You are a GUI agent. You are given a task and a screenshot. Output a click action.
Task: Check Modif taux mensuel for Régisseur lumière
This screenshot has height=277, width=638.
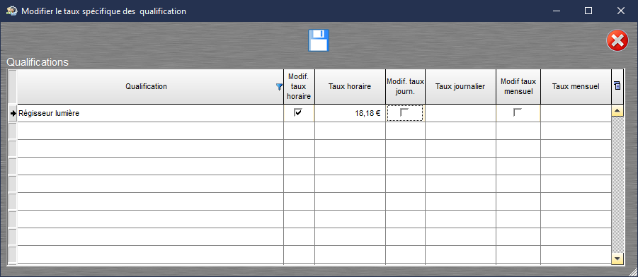[x=517, y=112]
